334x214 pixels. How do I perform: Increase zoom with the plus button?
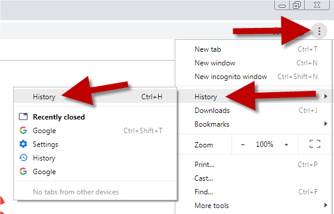click(x=286, y=145)
